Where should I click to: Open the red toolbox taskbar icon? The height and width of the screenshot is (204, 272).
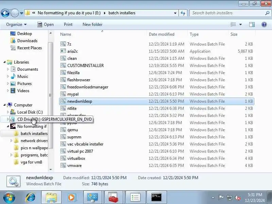pos(113,197)
